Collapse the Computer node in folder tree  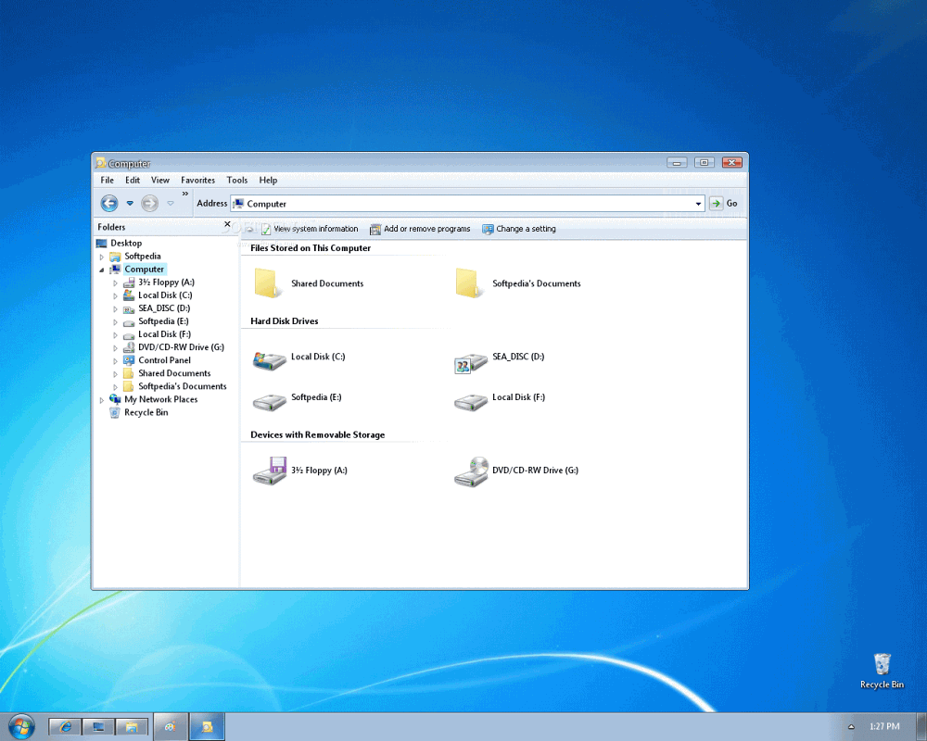102,270
